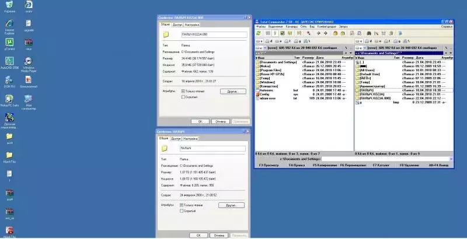
Task: Select drive e button in the left panel
Action: point(278,41)
